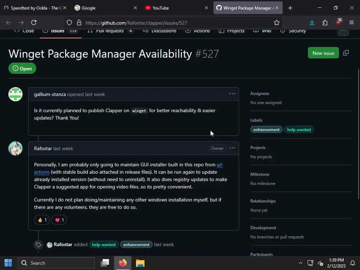Open the options menu on gallium-stanza's comment
The width and height of the screenshot is (360, 270).
(x=232, y=94)
